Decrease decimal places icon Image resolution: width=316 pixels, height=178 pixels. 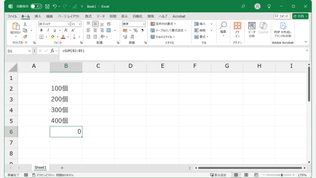click(132, 37)
